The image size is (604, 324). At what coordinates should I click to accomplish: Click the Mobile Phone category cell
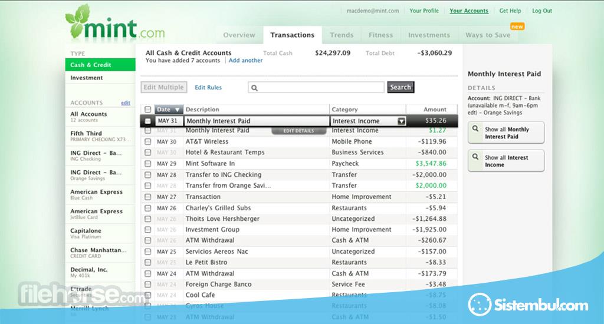352,141
